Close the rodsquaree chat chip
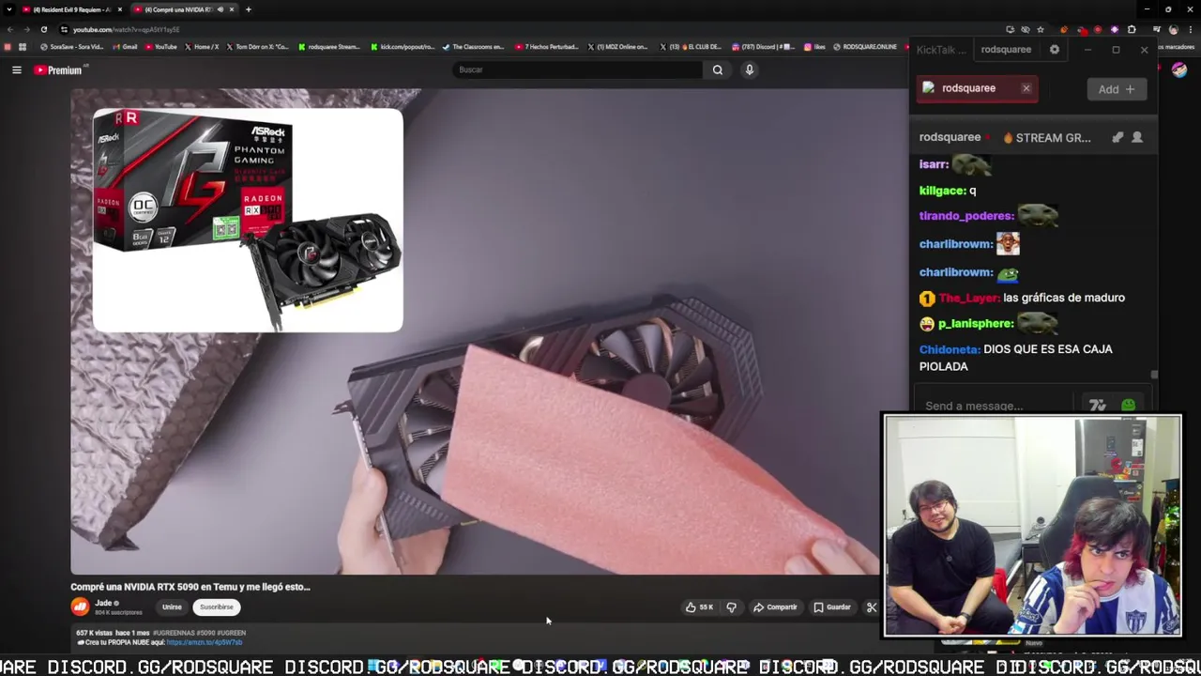 click(x=1026, y=88)
